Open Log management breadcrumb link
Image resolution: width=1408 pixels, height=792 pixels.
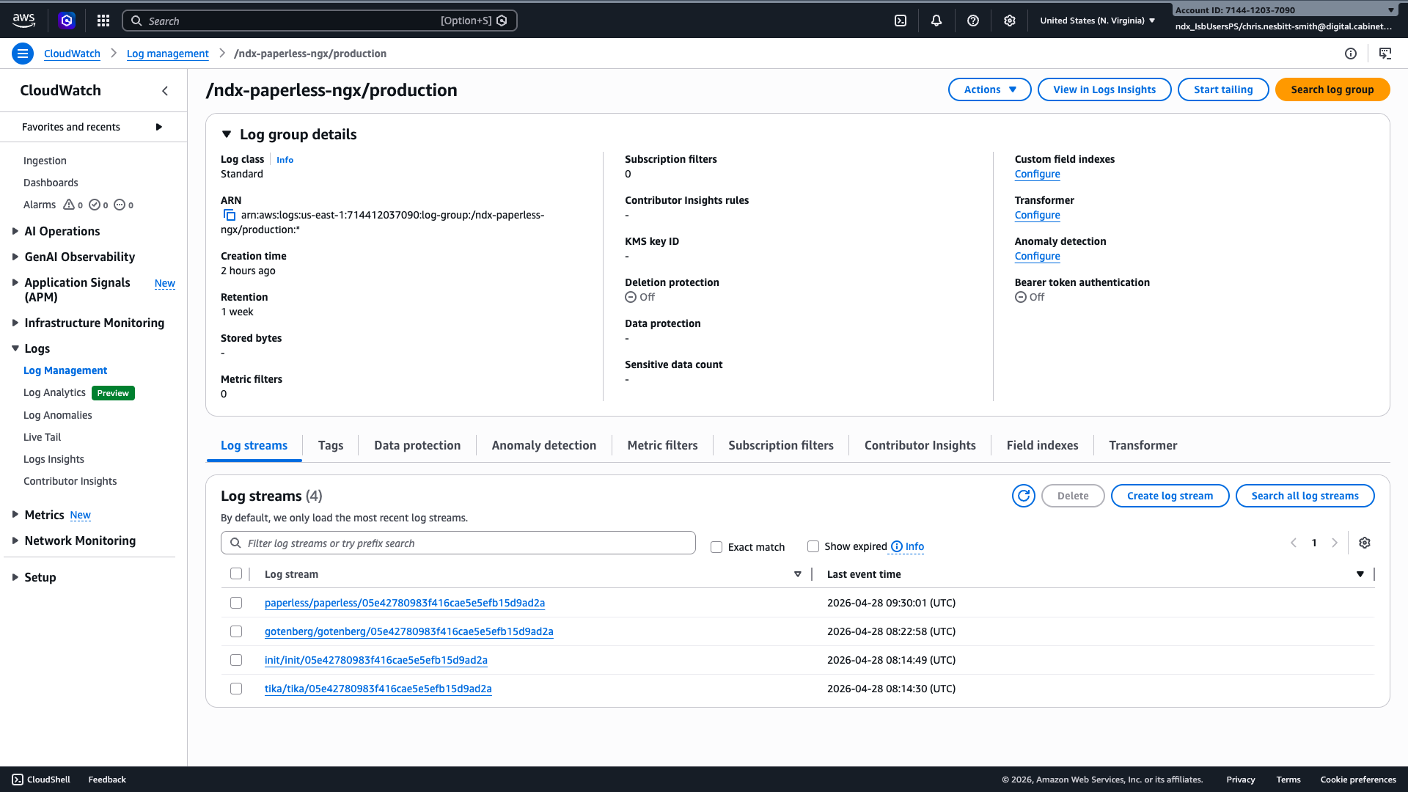(x=168, y=54)
